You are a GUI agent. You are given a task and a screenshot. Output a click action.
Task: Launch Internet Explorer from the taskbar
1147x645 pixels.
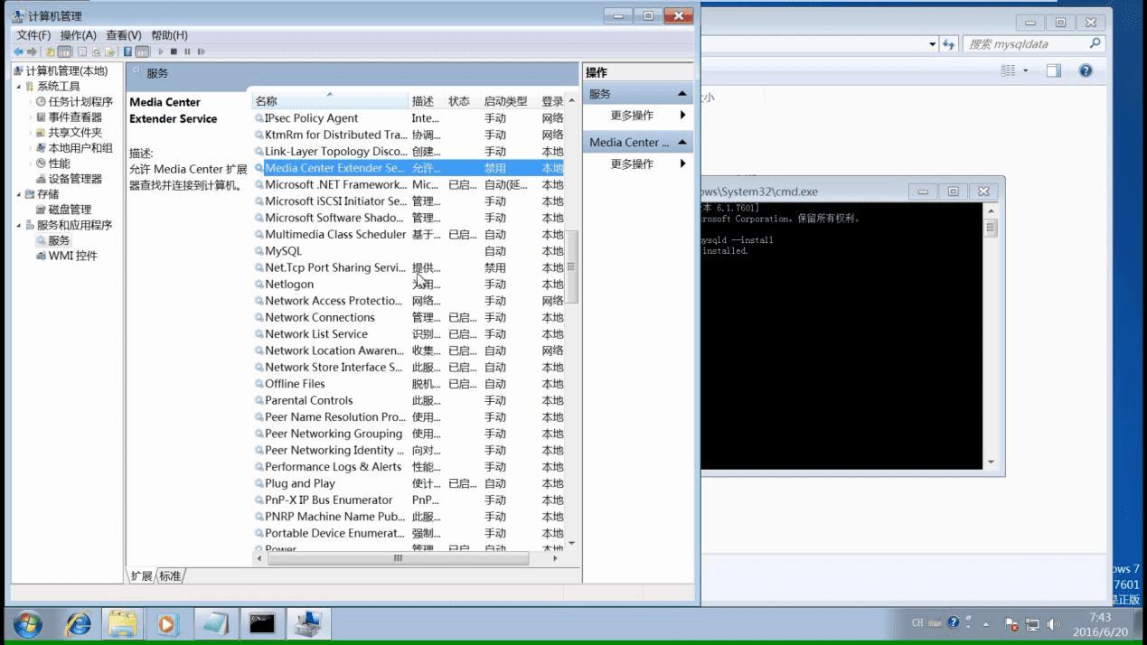pyautogui.click(x=78, y=623)
